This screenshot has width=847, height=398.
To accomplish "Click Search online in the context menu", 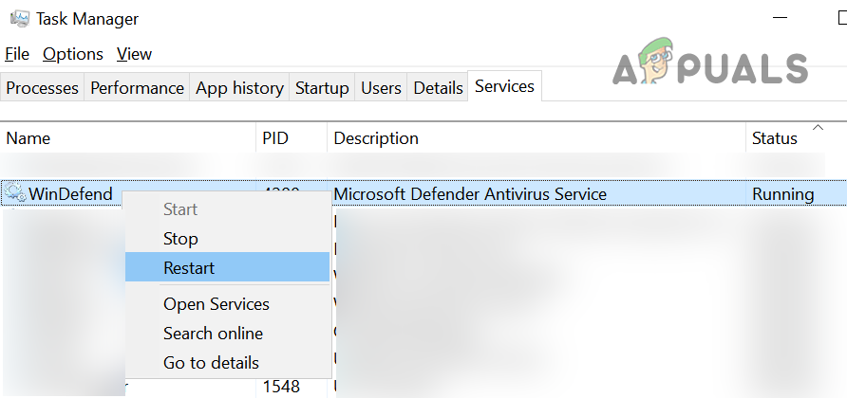I will tap(213, 334).
